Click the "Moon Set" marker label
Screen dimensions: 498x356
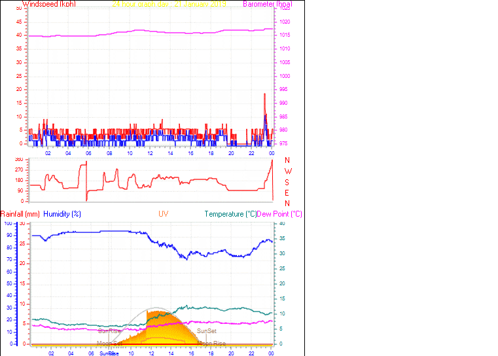(109, 344)
